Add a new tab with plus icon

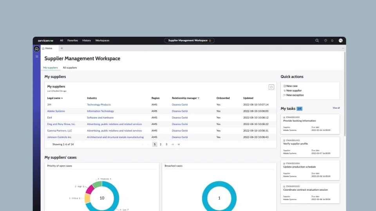pos(61,48)
